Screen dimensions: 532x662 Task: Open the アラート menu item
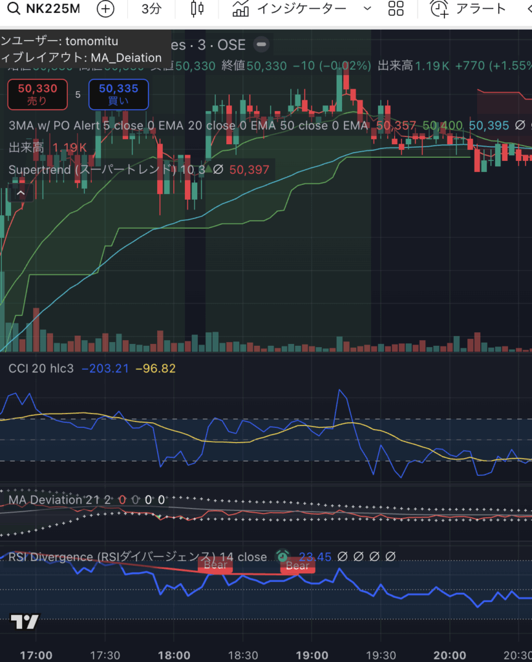click(x=481, y=9)
